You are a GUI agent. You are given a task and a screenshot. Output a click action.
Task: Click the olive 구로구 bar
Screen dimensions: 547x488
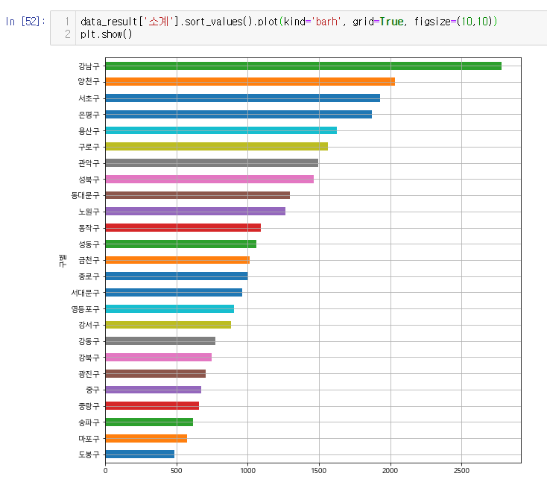[x=216, y=147]
